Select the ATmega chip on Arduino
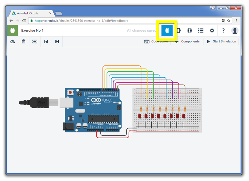This screenshot has height=181, width=249. tap(103, 119)
